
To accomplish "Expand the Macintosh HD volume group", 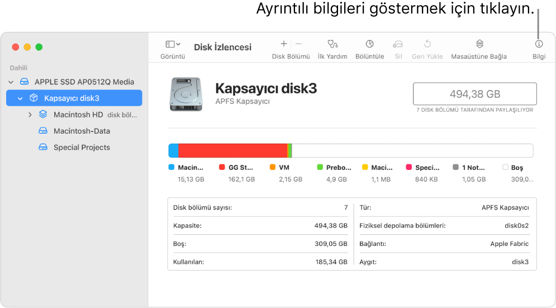I will 30,115.
